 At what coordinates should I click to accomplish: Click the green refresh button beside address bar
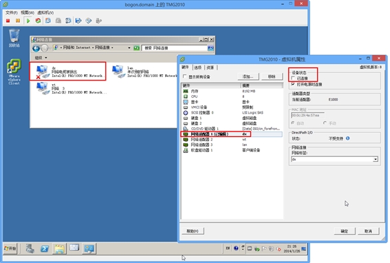(136, 48)
